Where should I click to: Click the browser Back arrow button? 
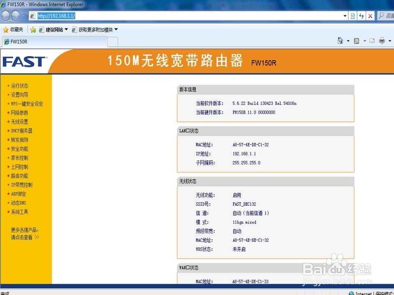tap(5, 16)
